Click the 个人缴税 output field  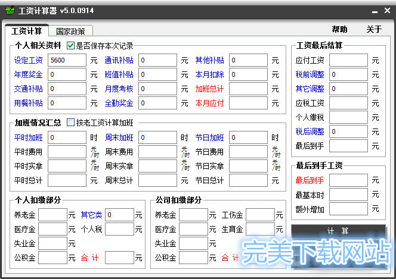pos(348,117)
